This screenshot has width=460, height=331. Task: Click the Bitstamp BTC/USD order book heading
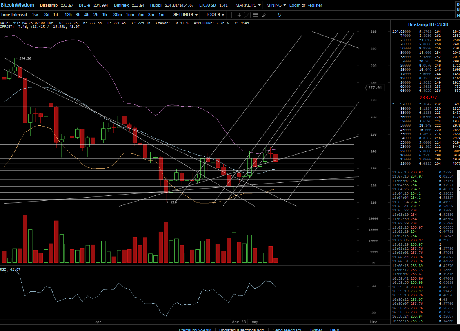click(x=428, y=24)
